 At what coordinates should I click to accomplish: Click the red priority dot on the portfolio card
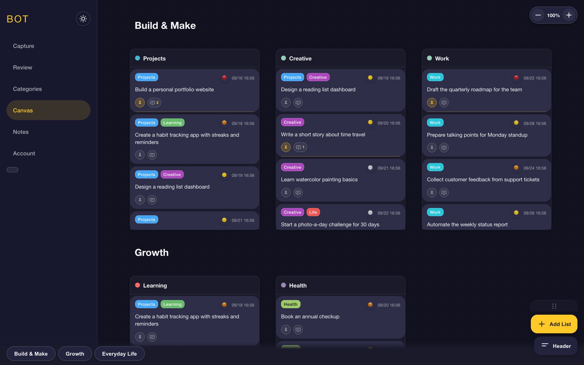224,78
